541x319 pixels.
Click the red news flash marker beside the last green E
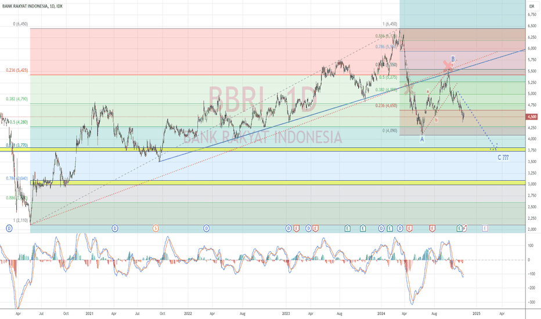pyautogui.click(x=464, y=228)
